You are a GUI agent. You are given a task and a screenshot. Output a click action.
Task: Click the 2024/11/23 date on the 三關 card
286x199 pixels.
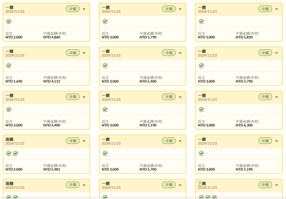[x=207, y=188]
